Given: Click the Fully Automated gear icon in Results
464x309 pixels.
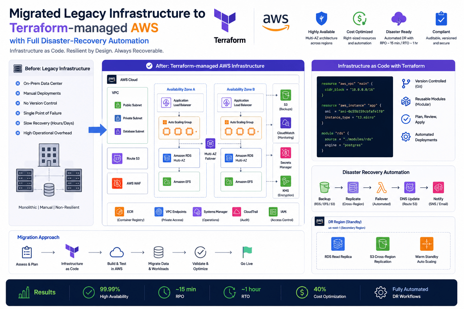Looking at the screenshot, I should pos(381,292).
